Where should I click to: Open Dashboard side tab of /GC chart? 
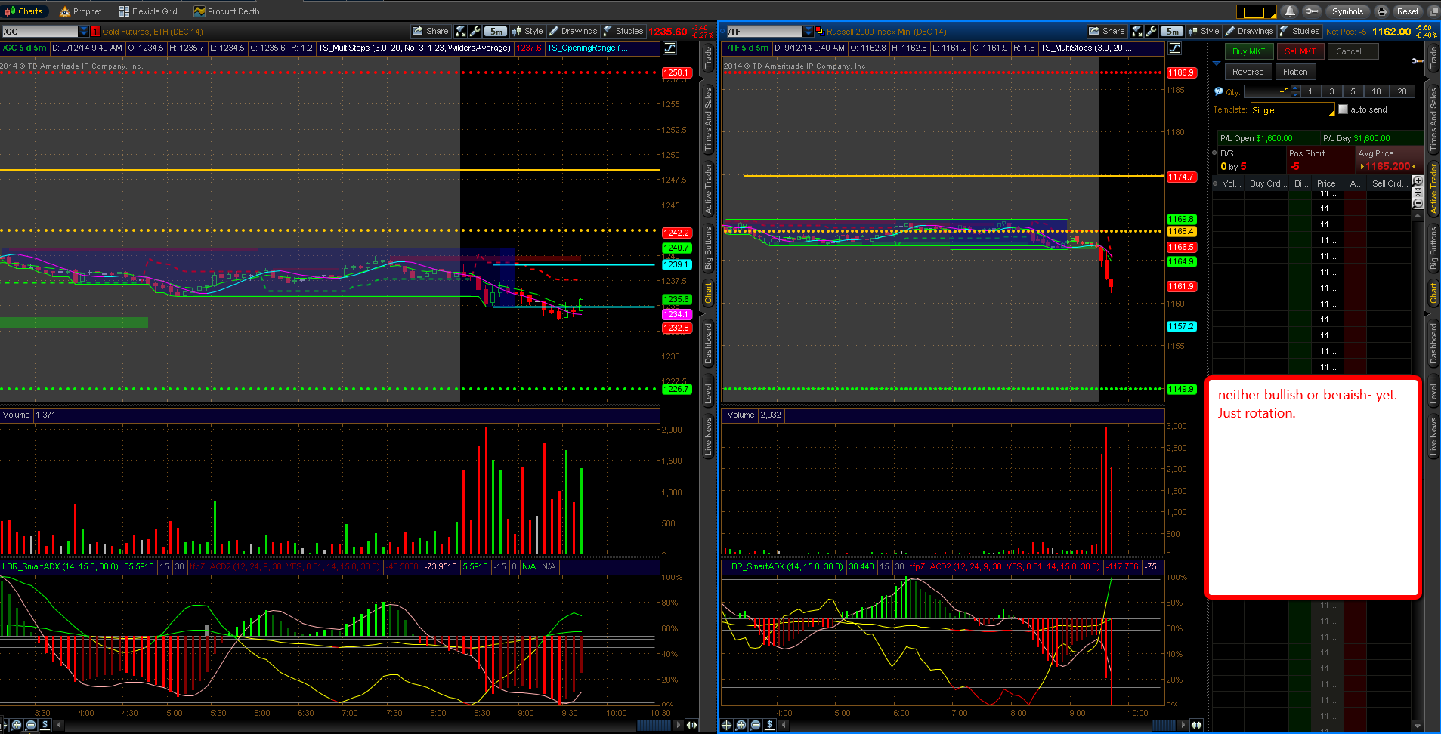coord(708,344)
